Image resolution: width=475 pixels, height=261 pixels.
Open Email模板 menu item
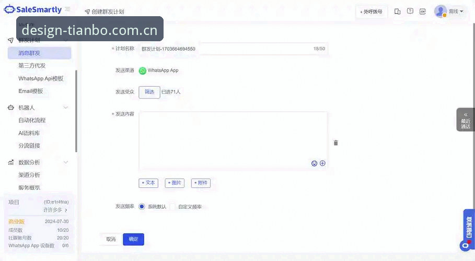click(31, 91)
